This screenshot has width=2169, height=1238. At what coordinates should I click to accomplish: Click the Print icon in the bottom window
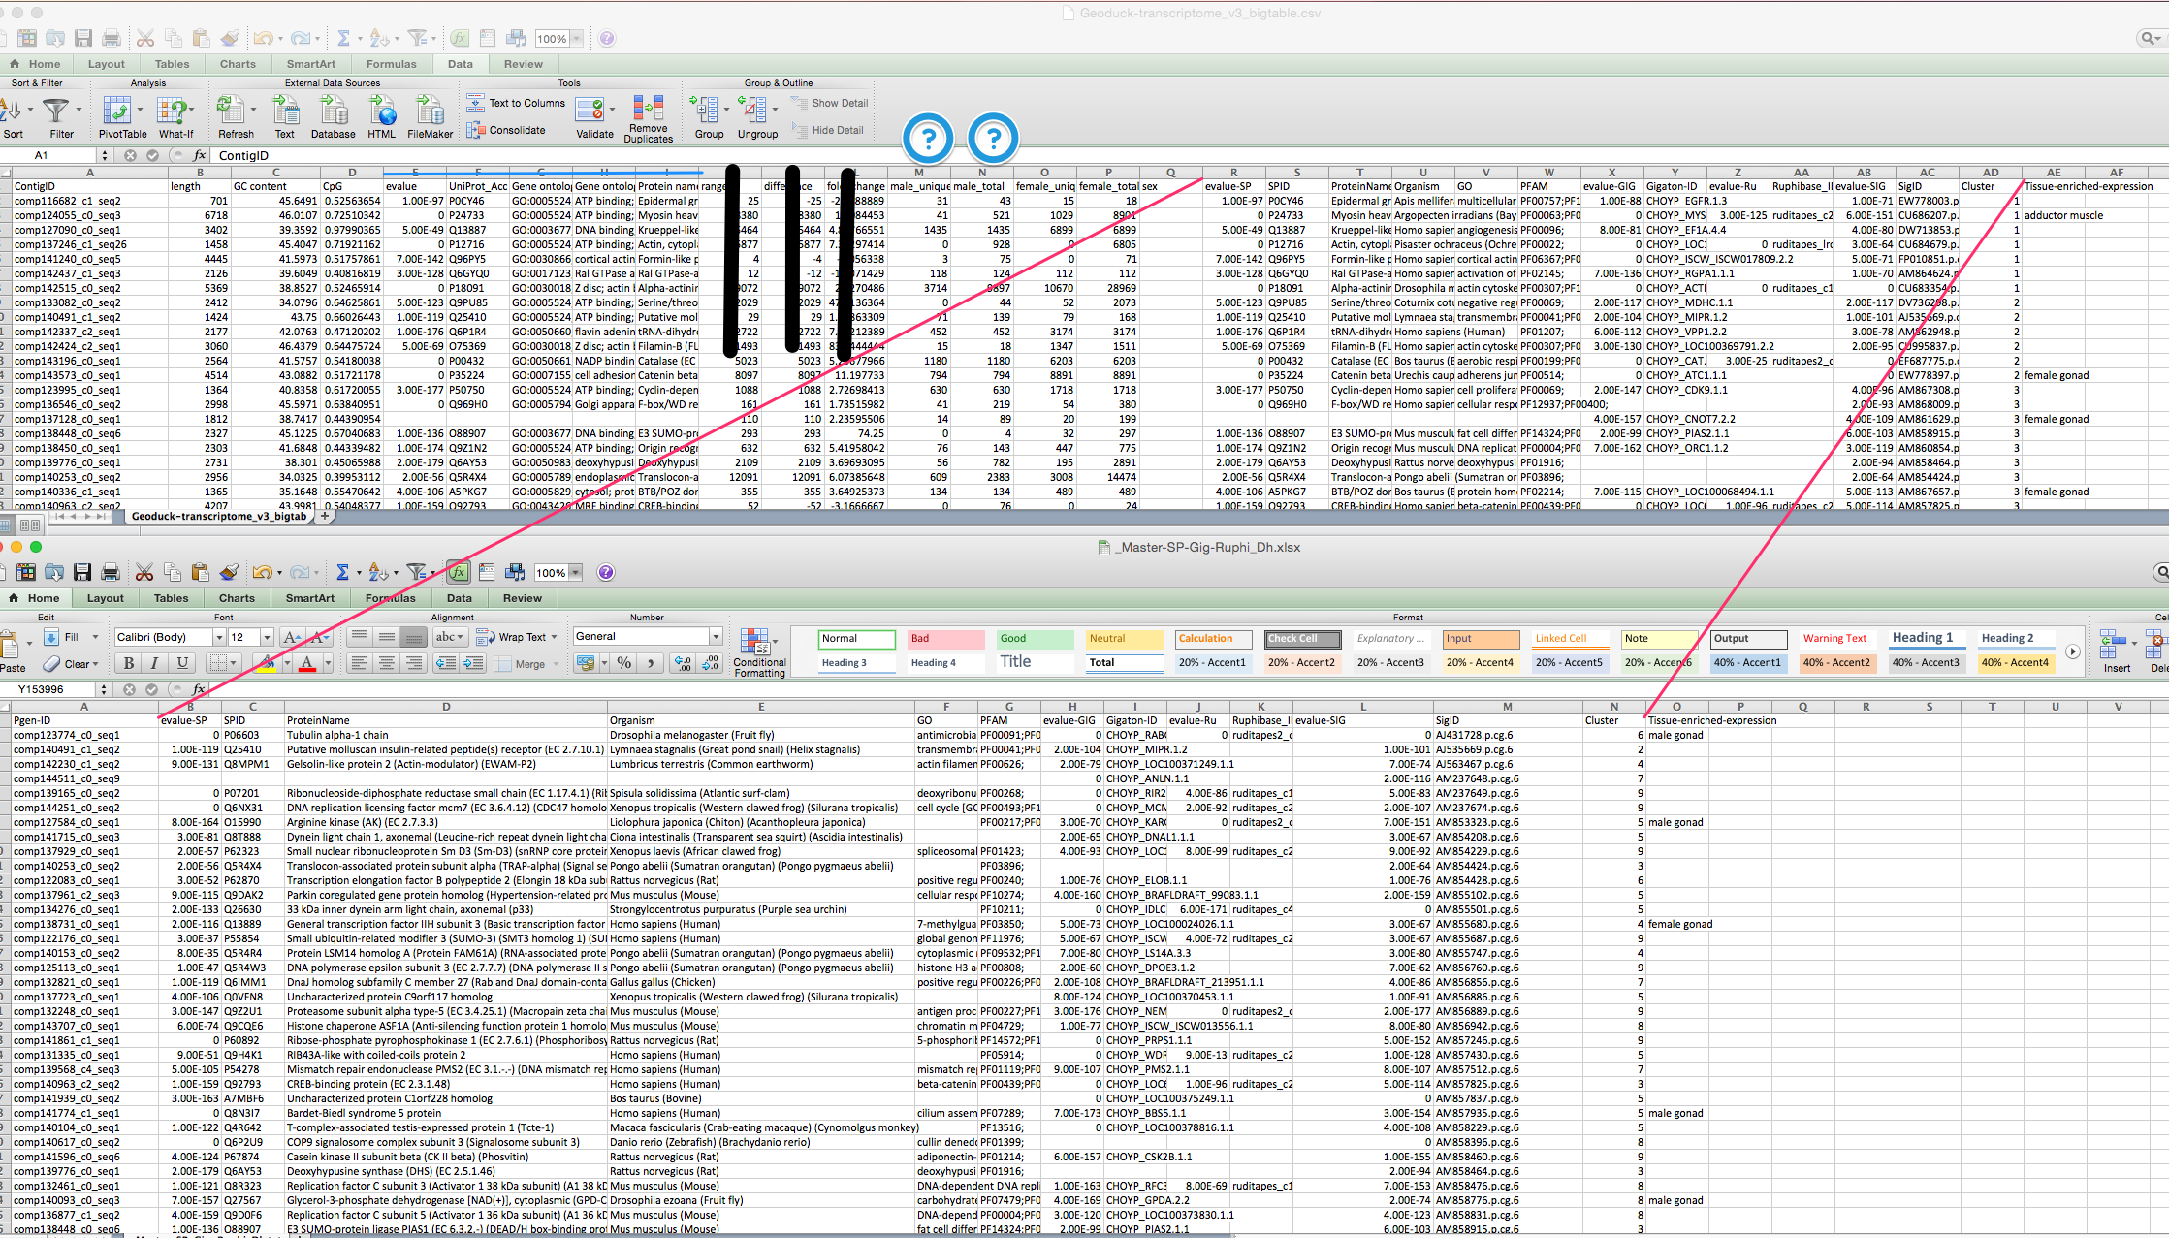click(x=111, y=573)
